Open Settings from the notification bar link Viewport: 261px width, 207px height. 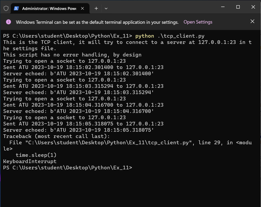pyautogui.click(x=198, y=22)
